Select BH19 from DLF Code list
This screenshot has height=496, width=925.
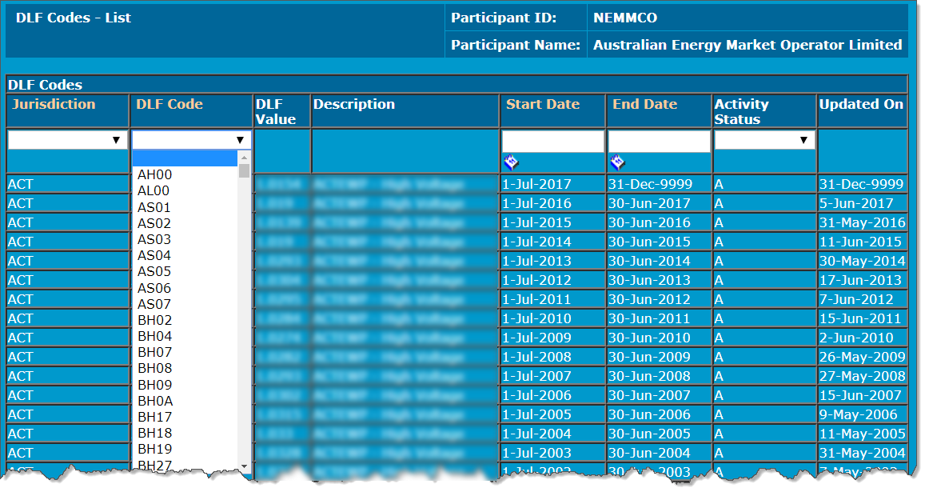click(154, 449)
